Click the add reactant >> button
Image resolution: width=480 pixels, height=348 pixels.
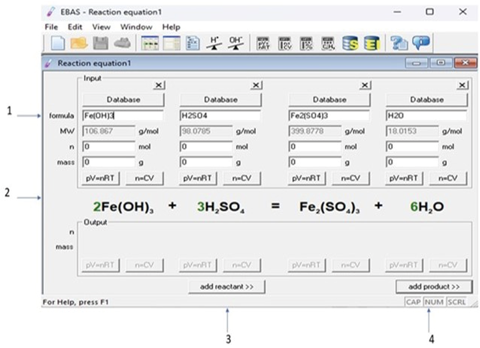(227, 287)
